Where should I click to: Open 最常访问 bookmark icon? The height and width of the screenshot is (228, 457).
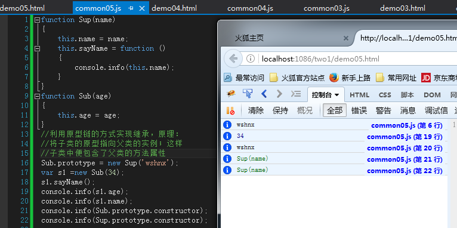[228, 78]
